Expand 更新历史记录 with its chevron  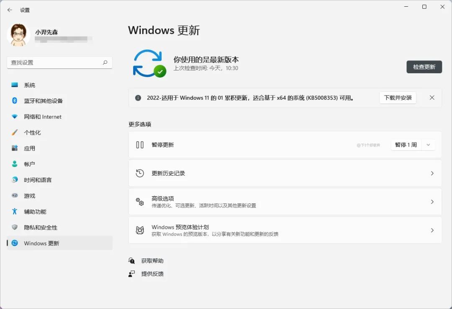(x=432, y=173)
